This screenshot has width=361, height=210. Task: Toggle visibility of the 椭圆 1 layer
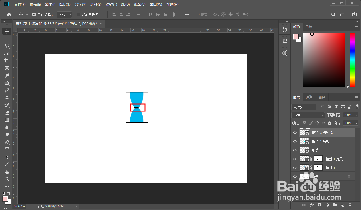(295, 168)
